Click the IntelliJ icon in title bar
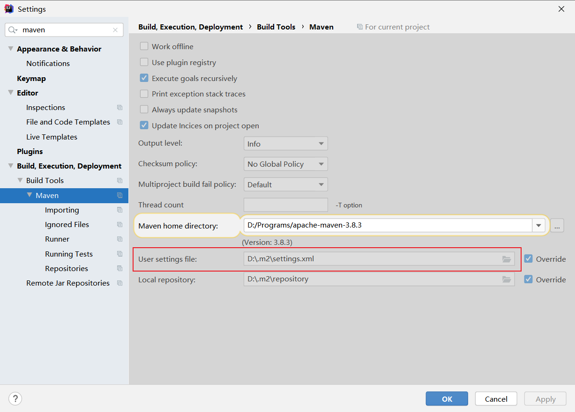 pos(9,9)
